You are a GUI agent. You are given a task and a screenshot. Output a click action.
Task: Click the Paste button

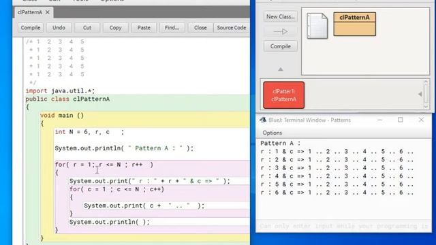click(144, 28)
